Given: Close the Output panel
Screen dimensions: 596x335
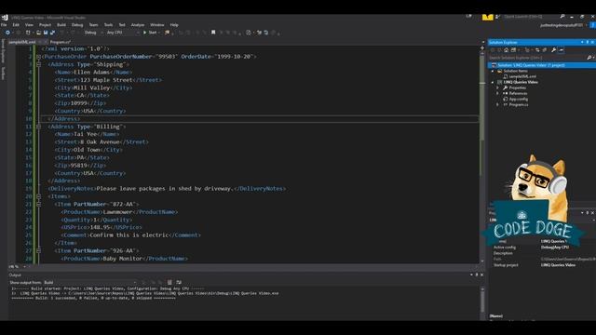Looking at the screenshot, I should (x=482, y=275).
